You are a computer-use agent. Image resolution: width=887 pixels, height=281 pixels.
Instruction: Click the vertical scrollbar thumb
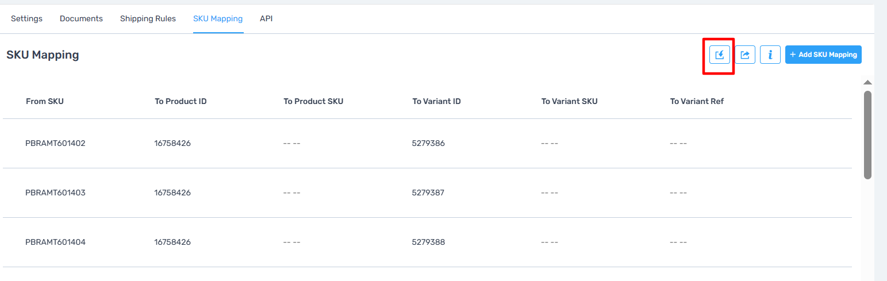(x=868, y=134)
